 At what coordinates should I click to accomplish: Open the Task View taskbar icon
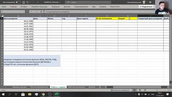click(x=16, y=94)
